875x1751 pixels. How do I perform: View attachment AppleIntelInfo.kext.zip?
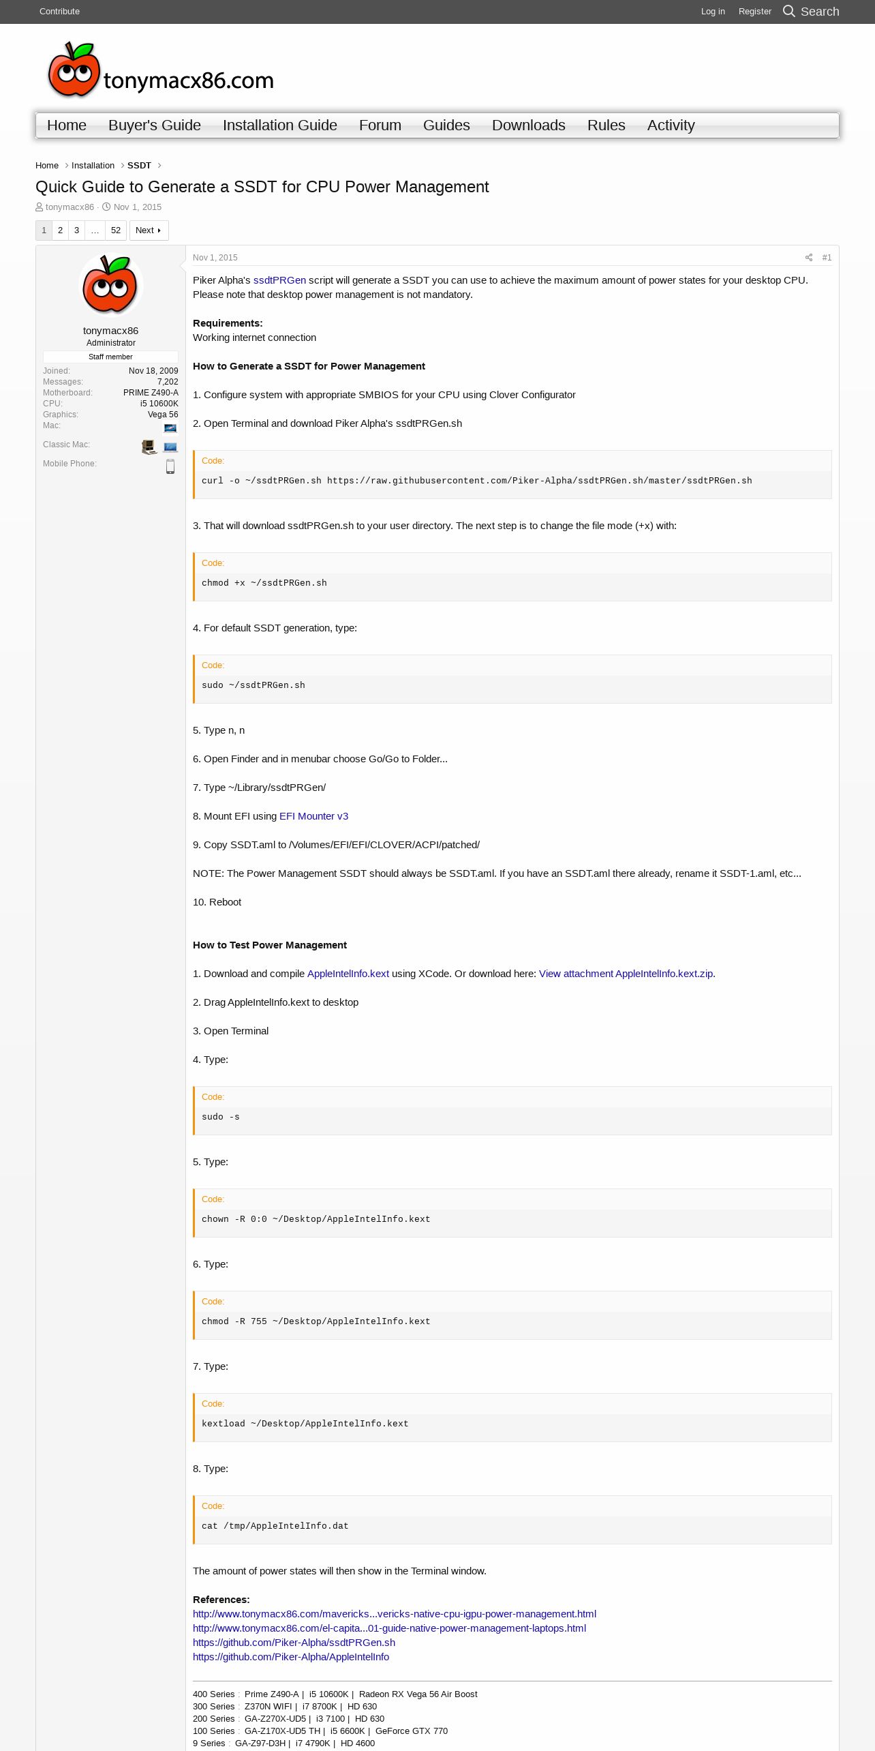coord(626,974)
